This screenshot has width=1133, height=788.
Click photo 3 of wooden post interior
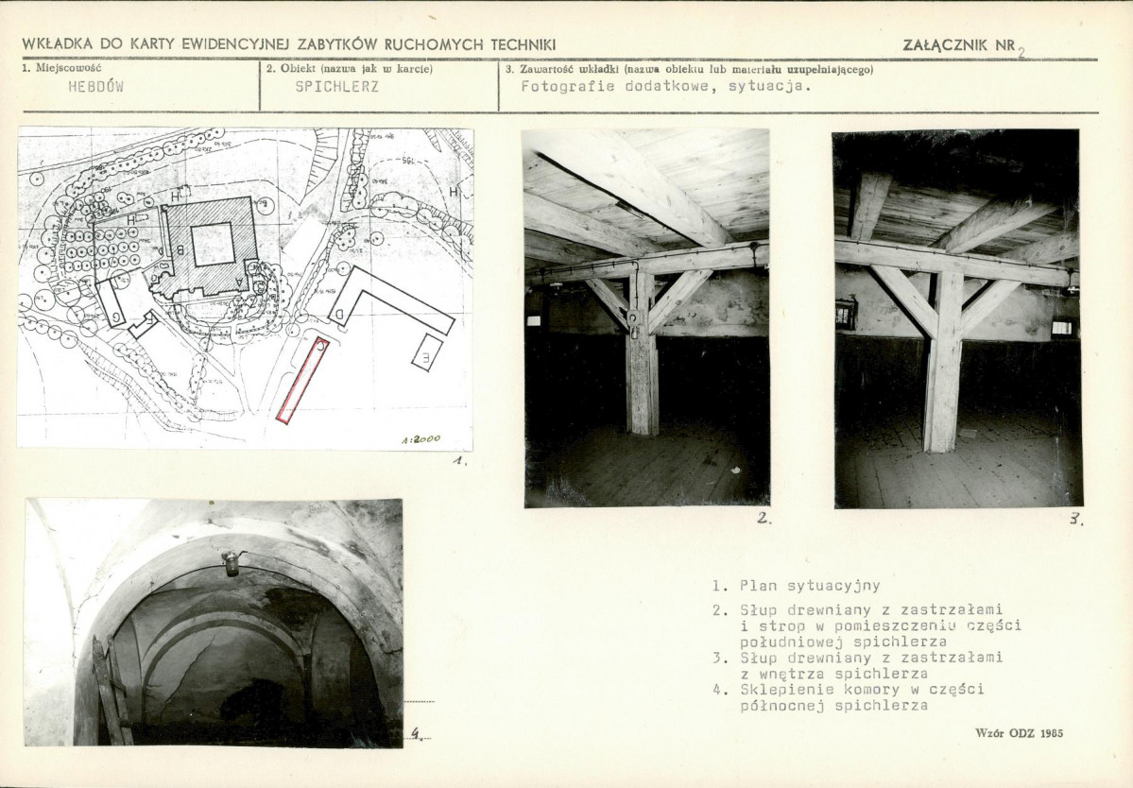tap(958, 318)
